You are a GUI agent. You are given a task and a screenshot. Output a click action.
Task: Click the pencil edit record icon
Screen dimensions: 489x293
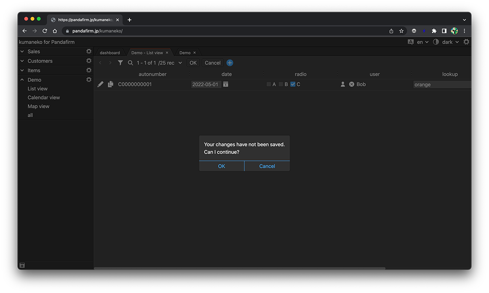click(100, 85)
